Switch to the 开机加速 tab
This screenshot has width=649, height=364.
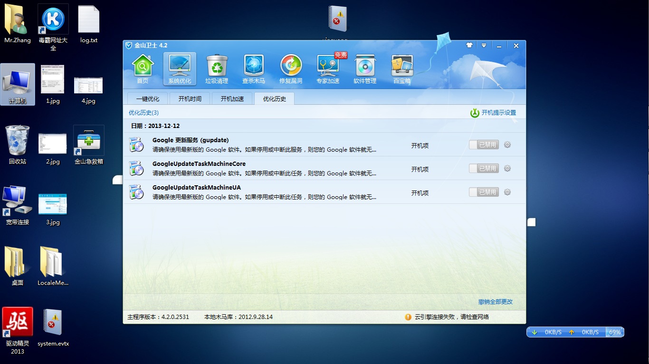coord(232,99)
